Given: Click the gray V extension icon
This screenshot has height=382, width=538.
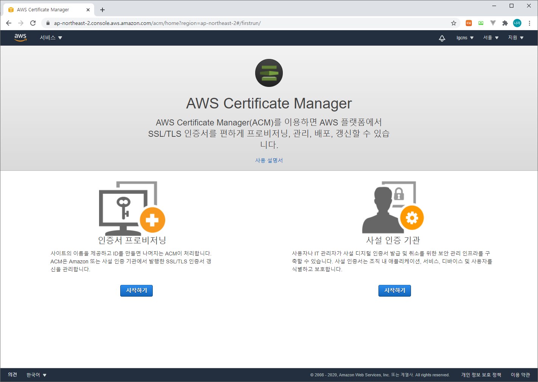Looking at the screenshot, I should pyautogui.click(x=493, y=23).
